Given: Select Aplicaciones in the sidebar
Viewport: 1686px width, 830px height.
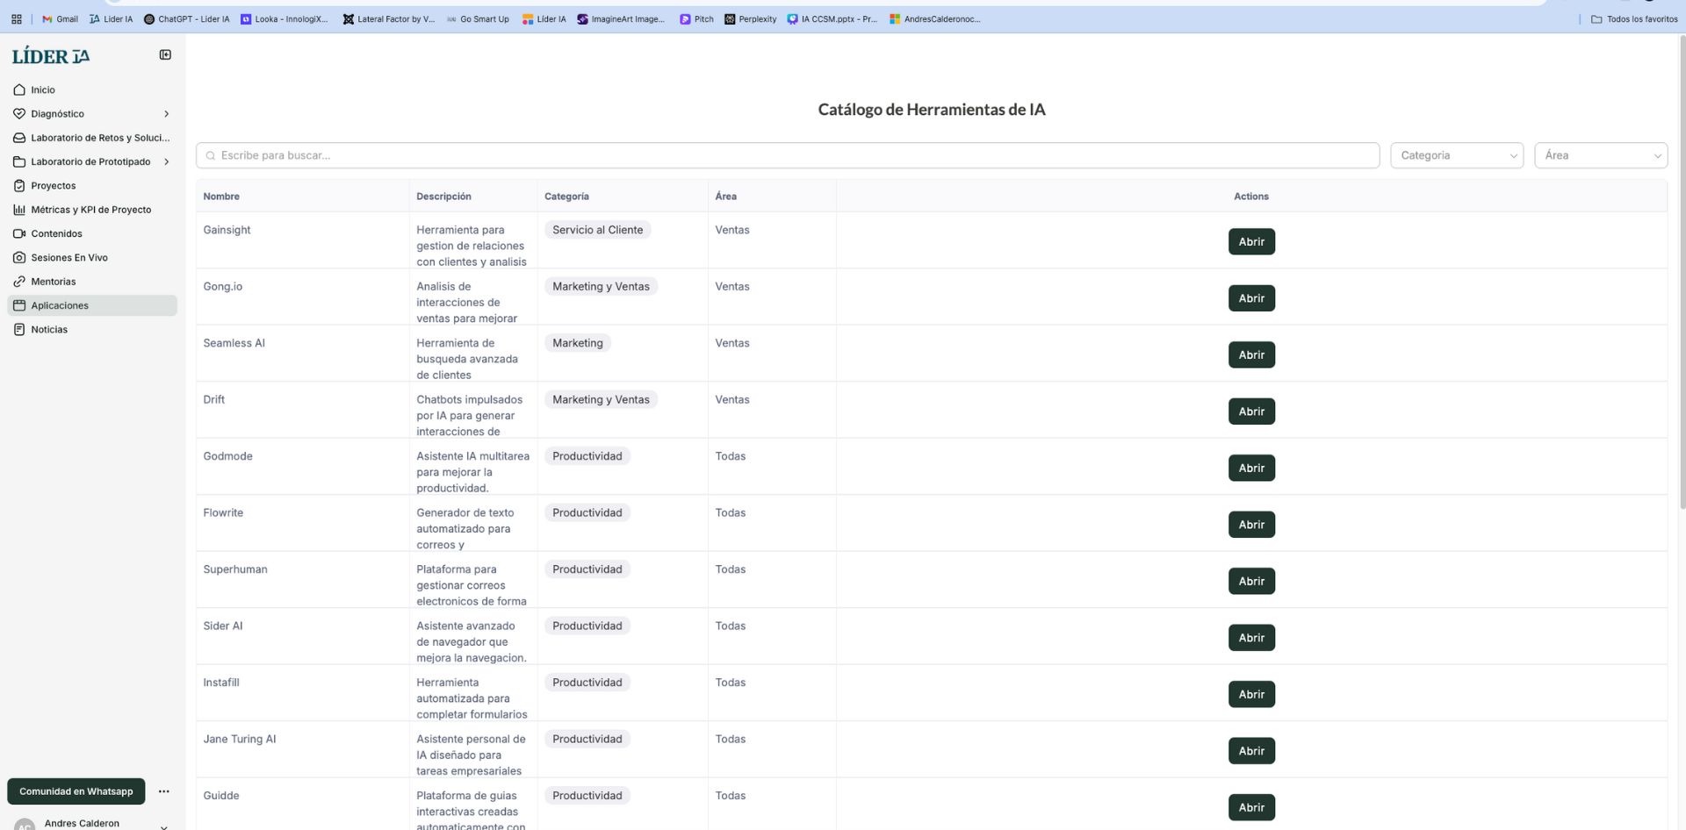Looking at the screenshot, I should [x=60, y=305].
